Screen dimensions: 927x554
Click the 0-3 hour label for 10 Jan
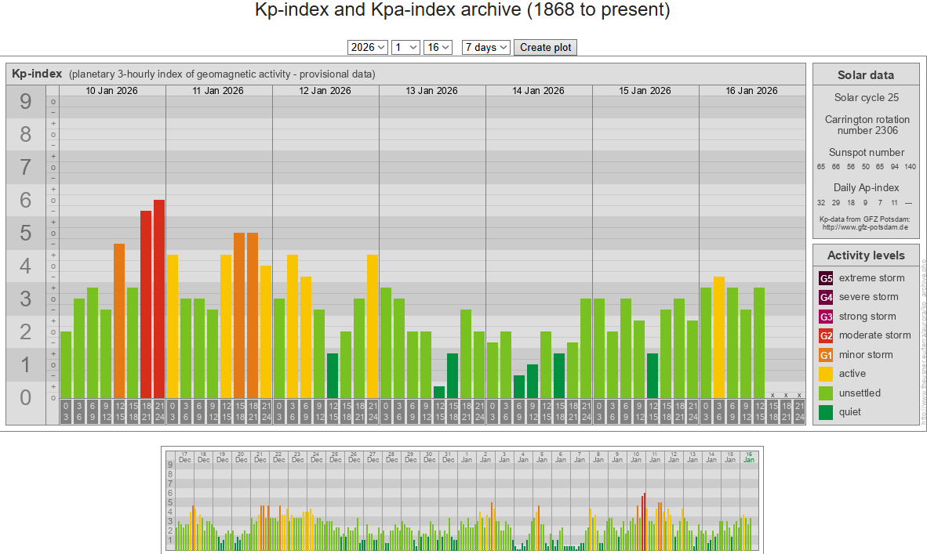coord(66,411)
